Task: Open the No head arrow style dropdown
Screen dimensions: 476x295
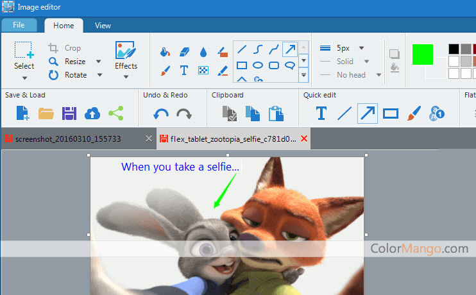Action: click(379, 74)
